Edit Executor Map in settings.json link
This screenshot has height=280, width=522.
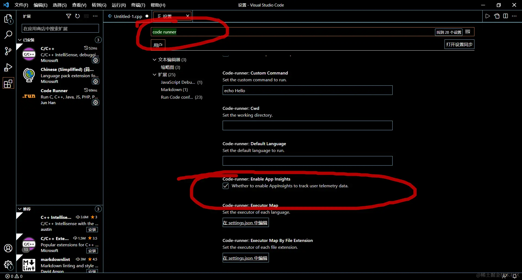246,223
